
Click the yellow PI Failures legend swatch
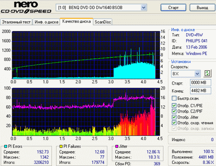point(61,147)
